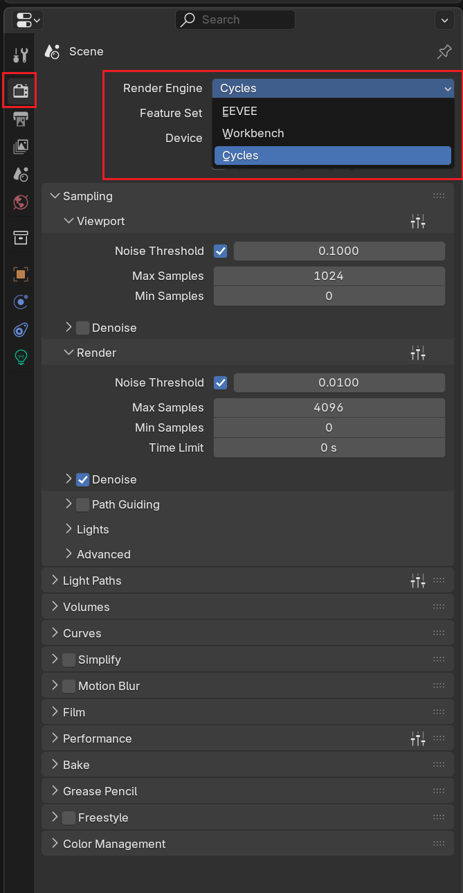Choose Workbench from render engine list
This screenshot has height=893, width=463.
pyautogui.click(x=333, y=133)
